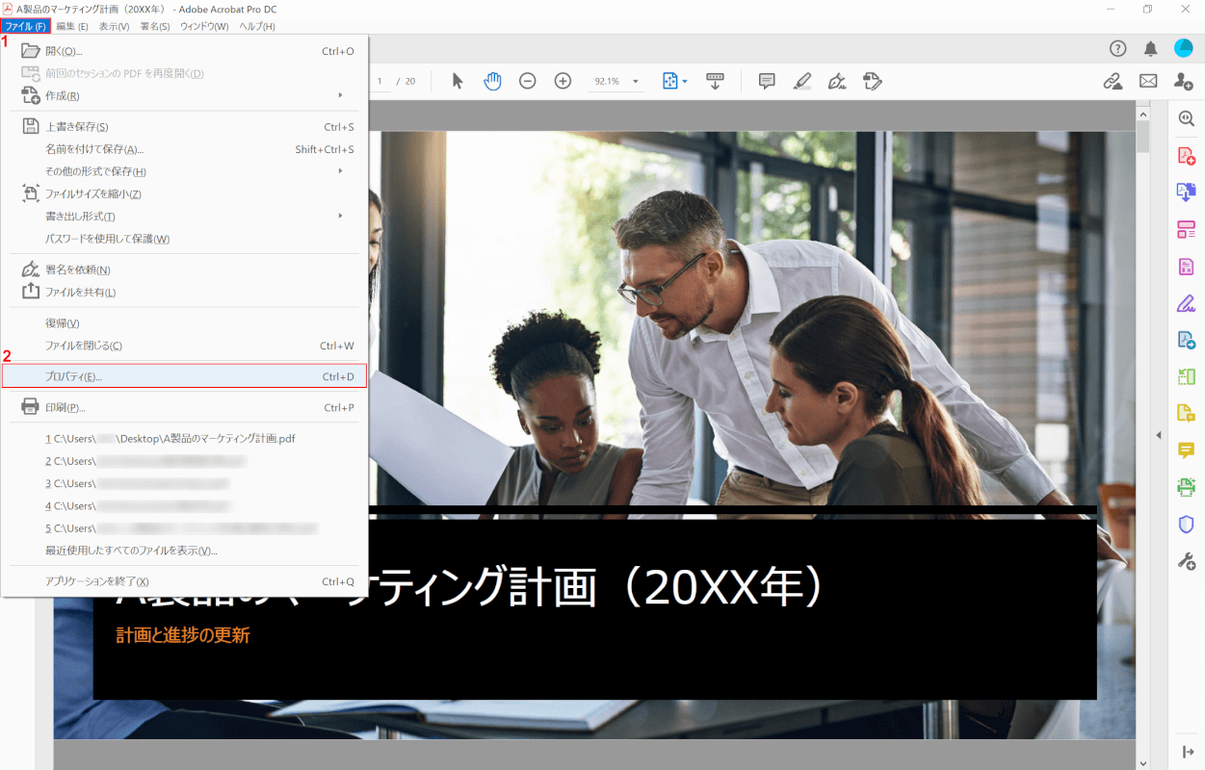Click the zoom out minus icon
The image size is (1205, 770).
(528, 81)
